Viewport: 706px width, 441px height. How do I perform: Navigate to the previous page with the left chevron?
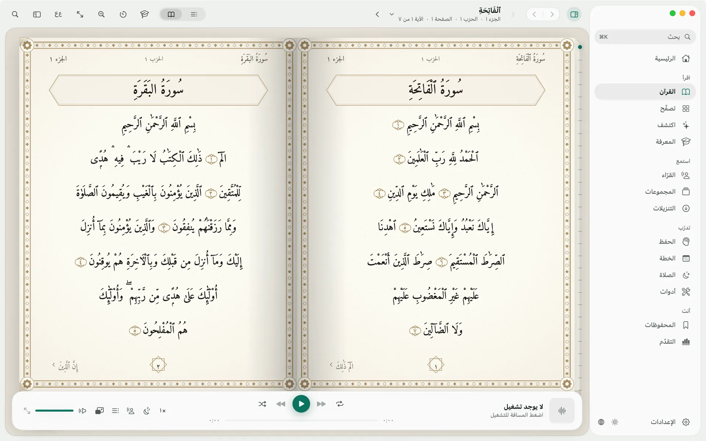pyautogui.click(x=534, y=14)
